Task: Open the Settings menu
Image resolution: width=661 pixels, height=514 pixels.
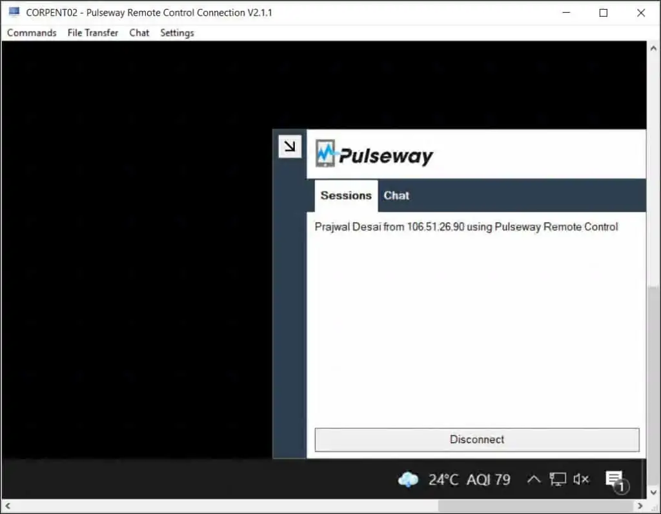Action: [177, 33]
